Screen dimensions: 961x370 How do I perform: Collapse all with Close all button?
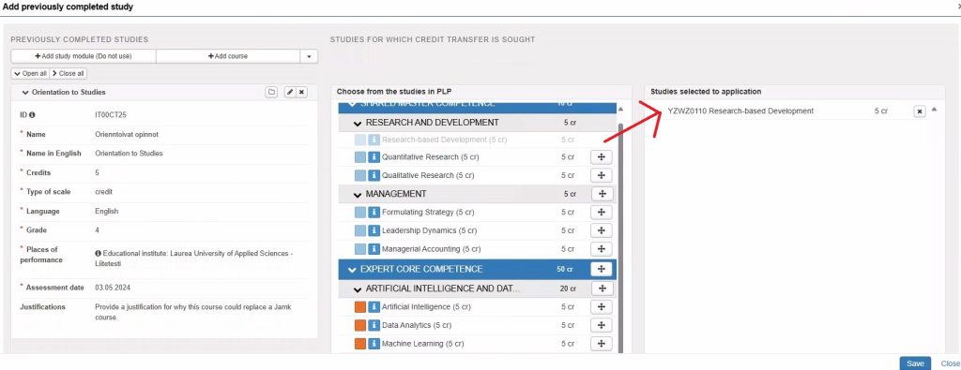(x=68, y=73)
